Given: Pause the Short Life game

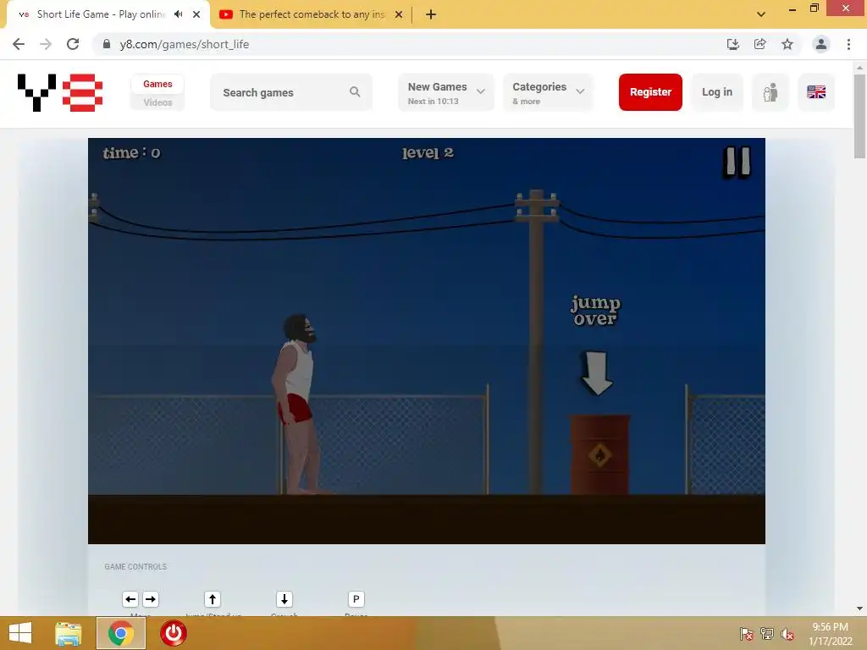Looking at the screenshot, I should pyautogui.click(x=737, y=162).
